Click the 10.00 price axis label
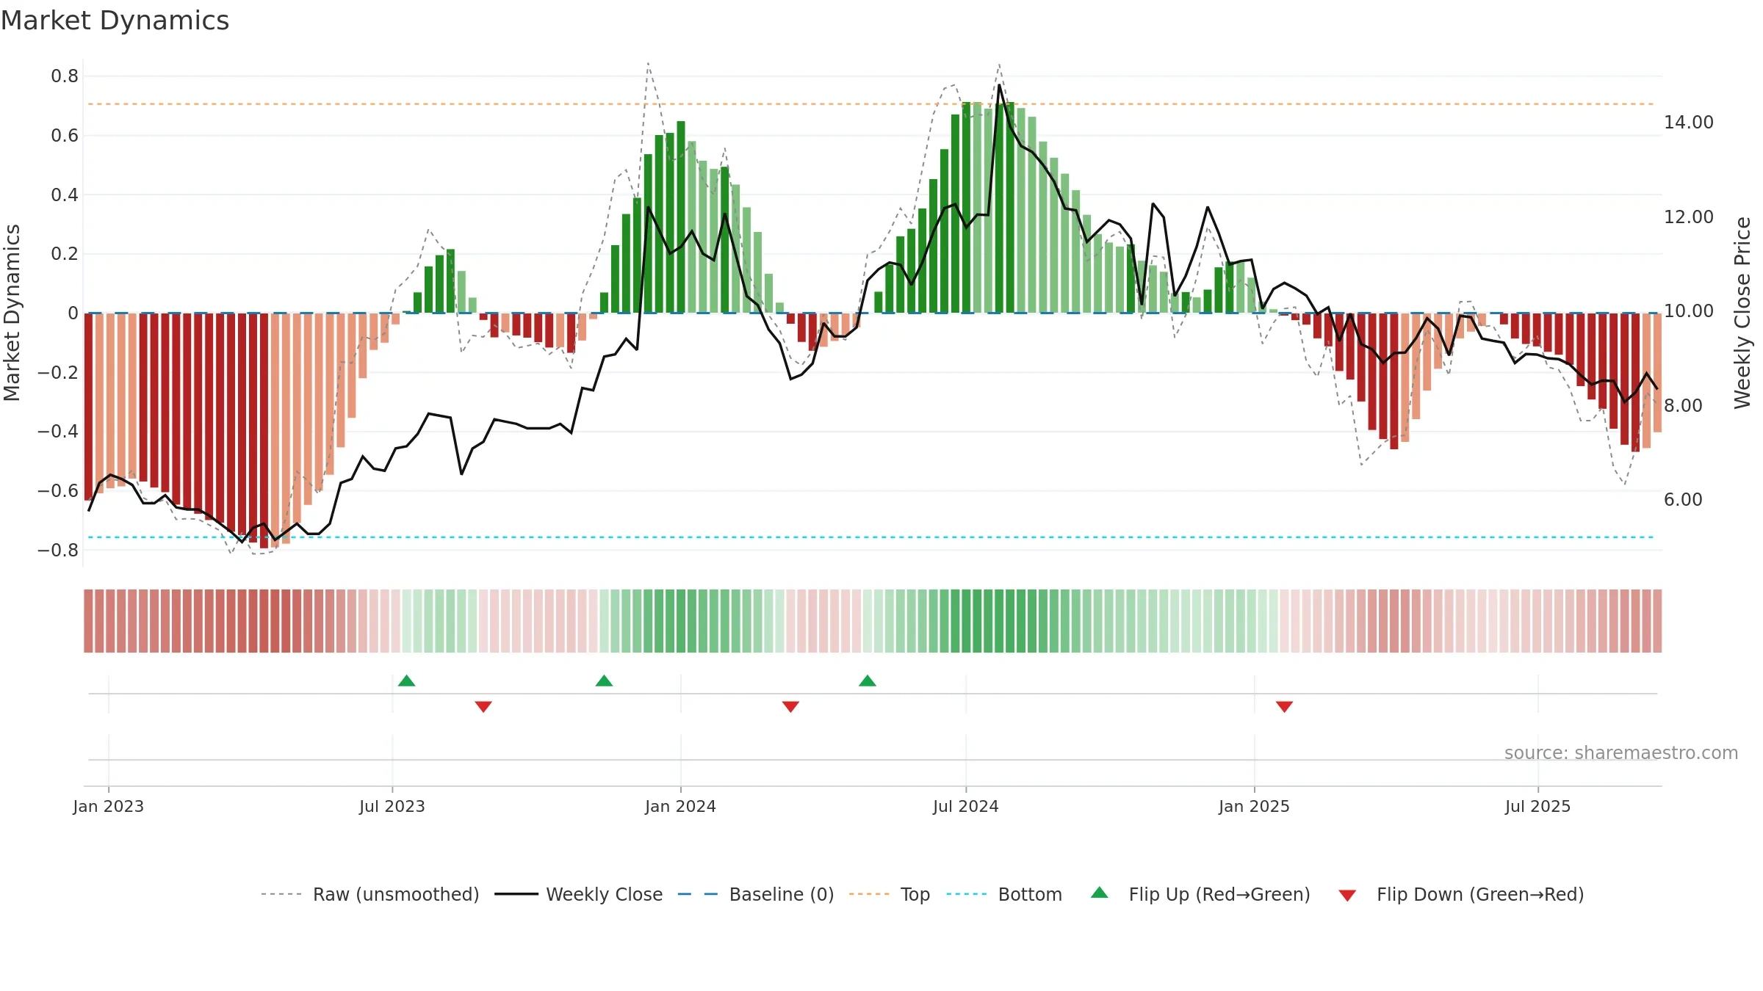Viewport: 1763px width, 991px height. 1689,311
